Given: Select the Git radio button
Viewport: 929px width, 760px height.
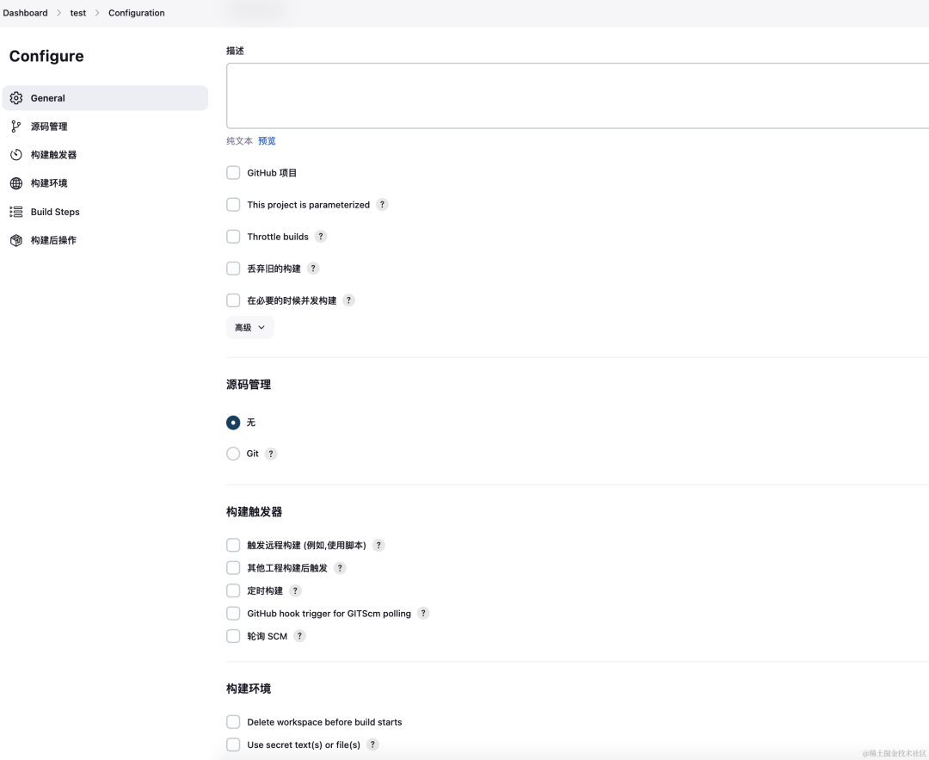Looking at the screenshot, I should click(233, 454).
